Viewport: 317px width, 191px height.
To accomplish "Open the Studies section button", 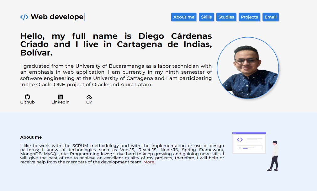I will [226, 17].
